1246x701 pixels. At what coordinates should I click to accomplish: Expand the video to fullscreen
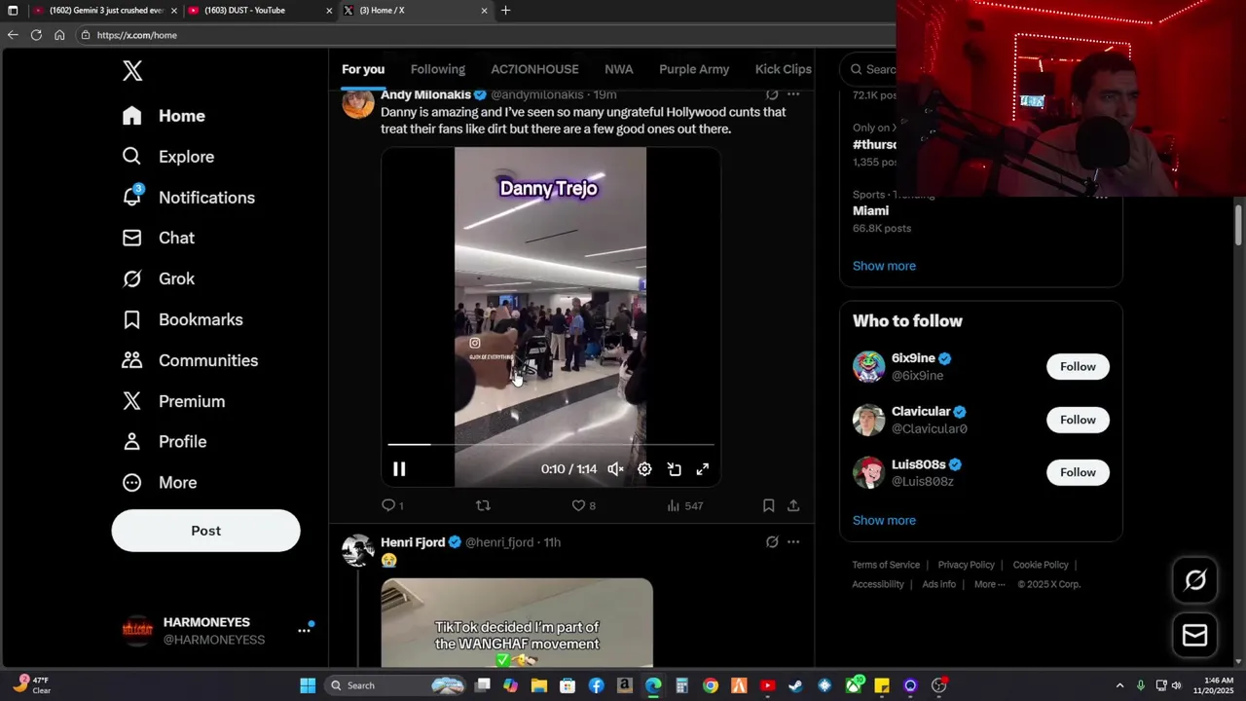(703, 469)
